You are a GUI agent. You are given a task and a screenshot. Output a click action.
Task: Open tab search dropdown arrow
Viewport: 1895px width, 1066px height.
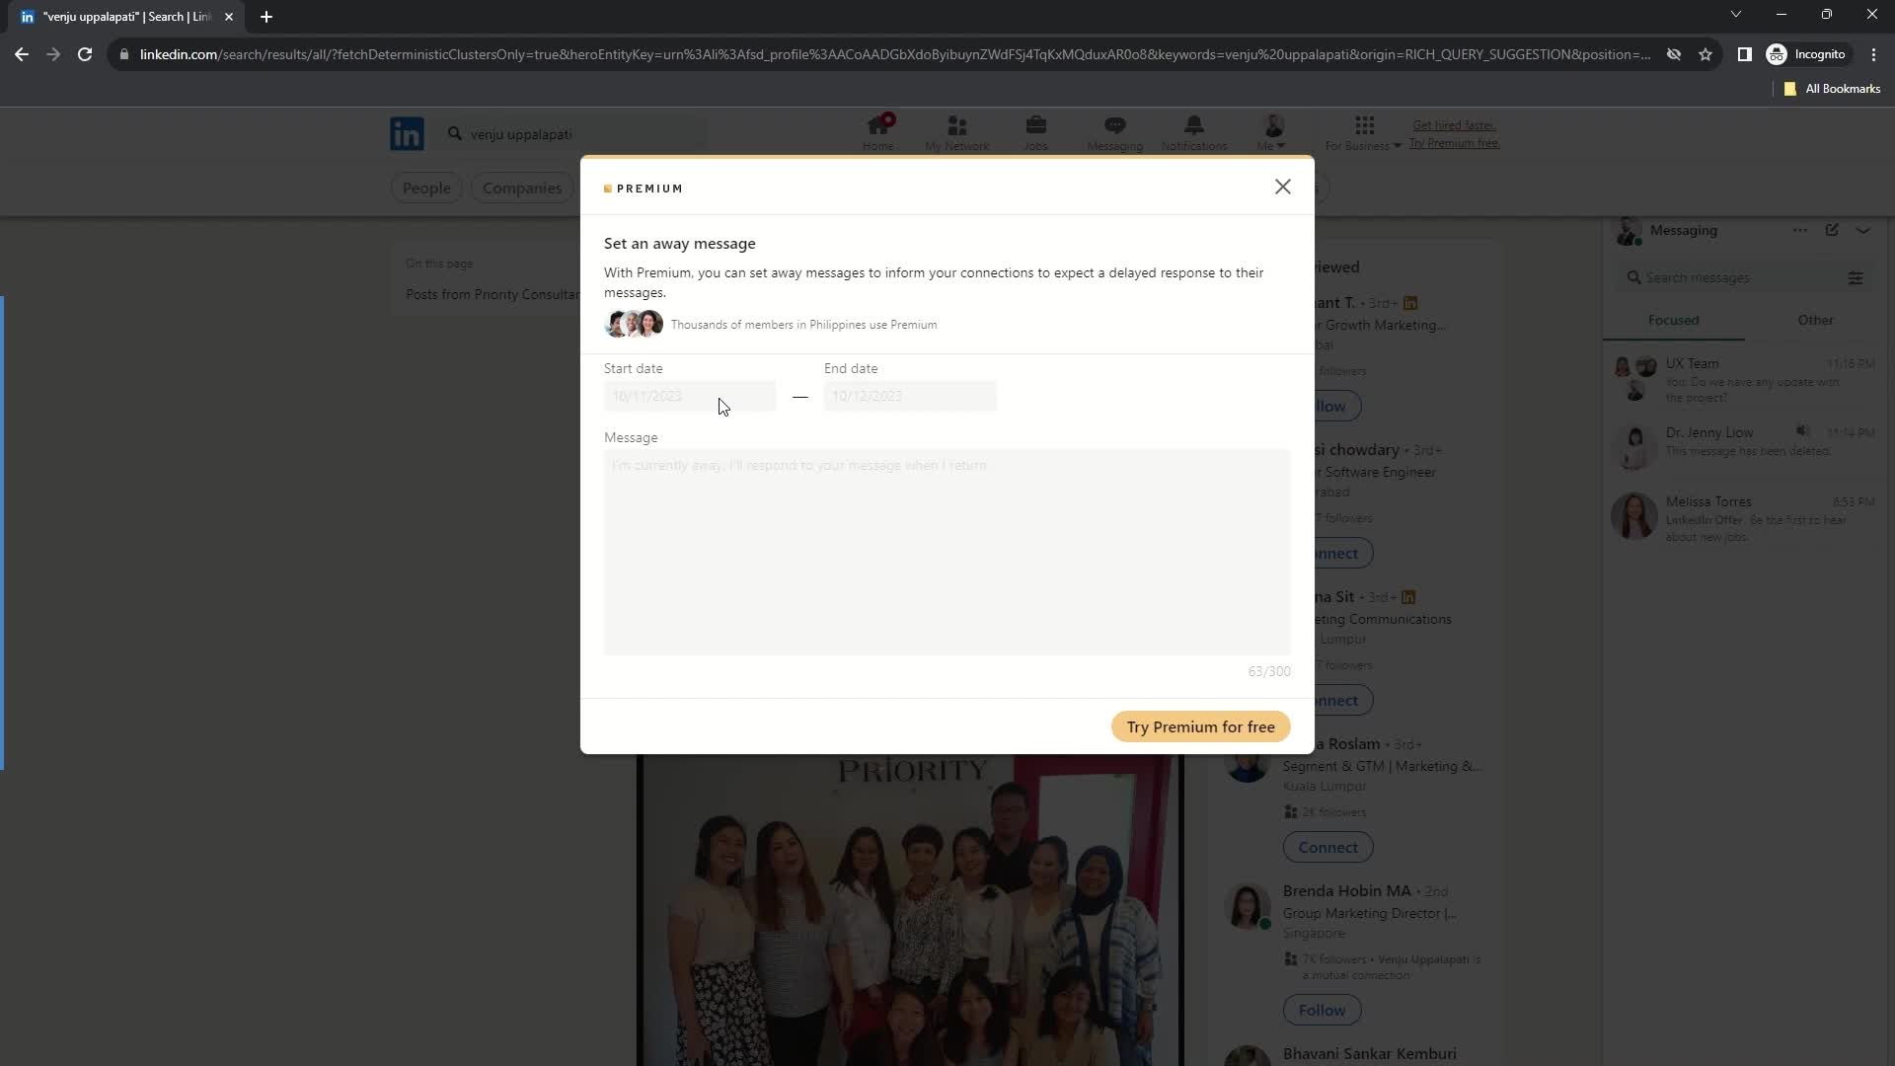pyautogui.click(x=1736, y=14)
